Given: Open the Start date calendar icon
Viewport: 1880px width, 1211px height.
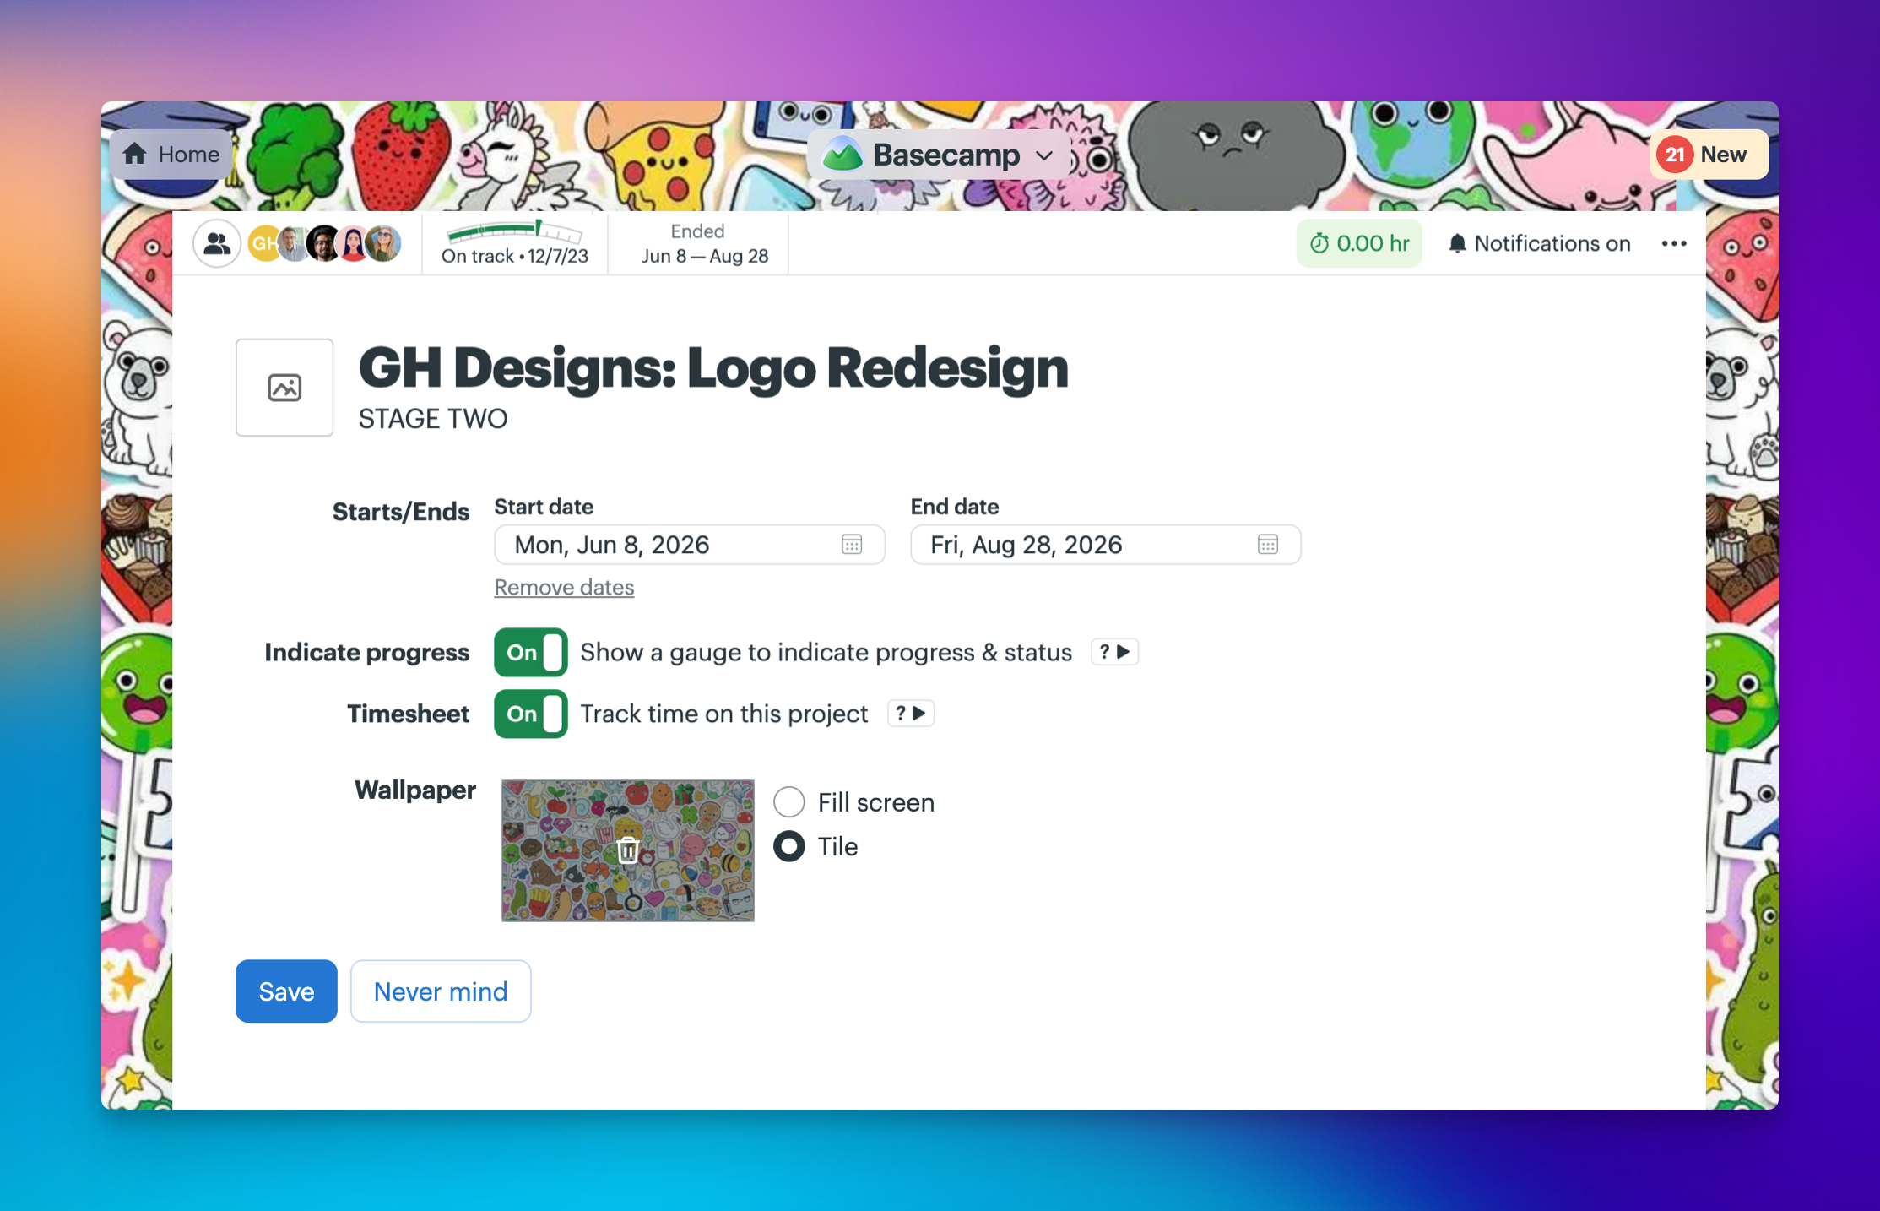Looking at the screenshot, I should point(852,545).
